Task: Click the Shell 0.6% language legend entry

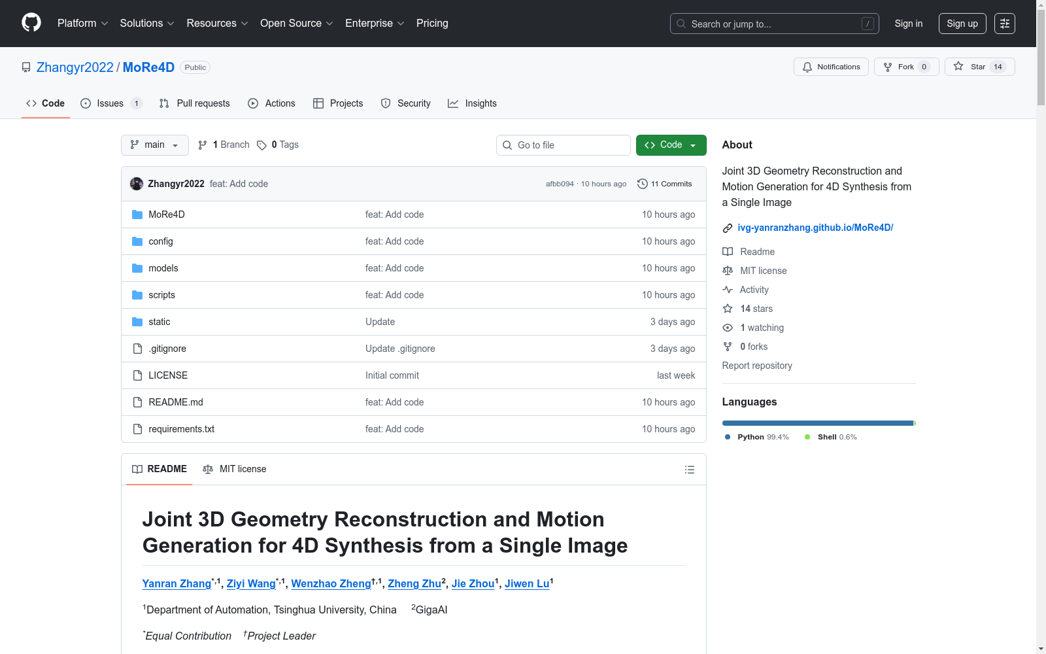Action: point(831,437)
